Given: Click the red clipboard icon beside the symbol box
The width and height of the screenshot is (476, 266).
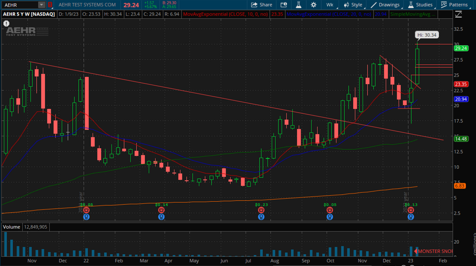Looking at the screenshot, I should 50,5.
